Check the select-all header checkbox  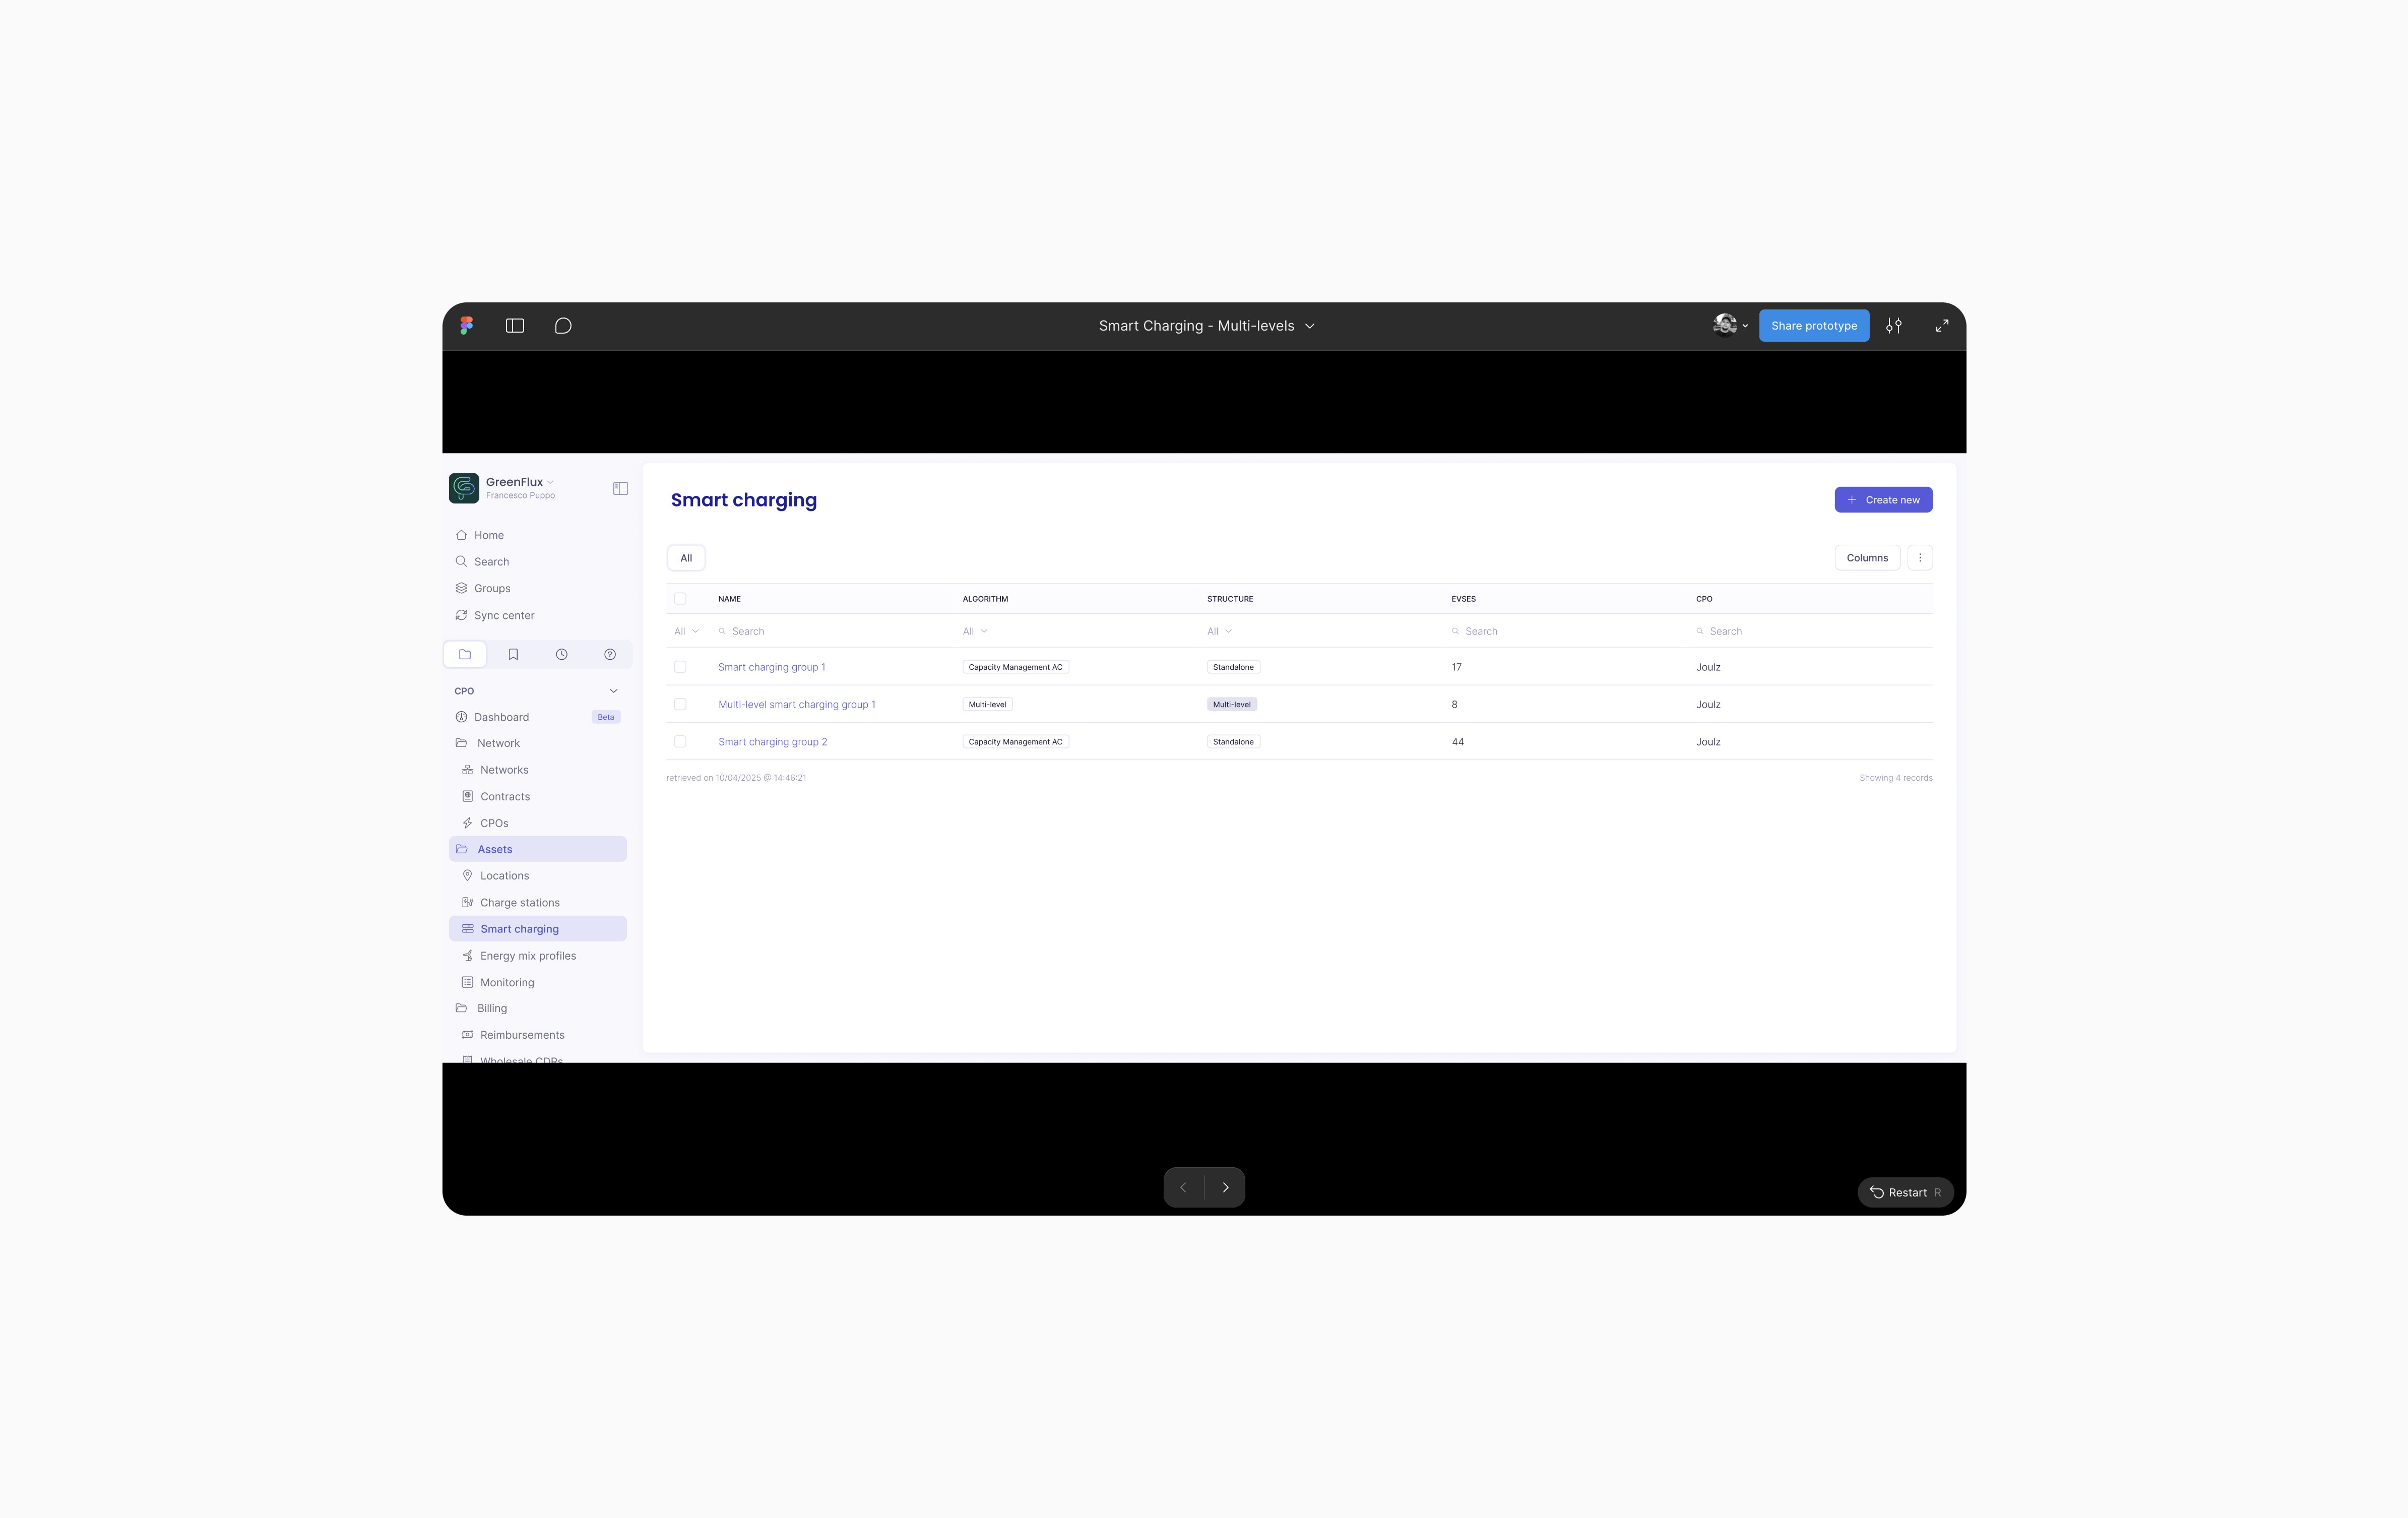point(680,599)
